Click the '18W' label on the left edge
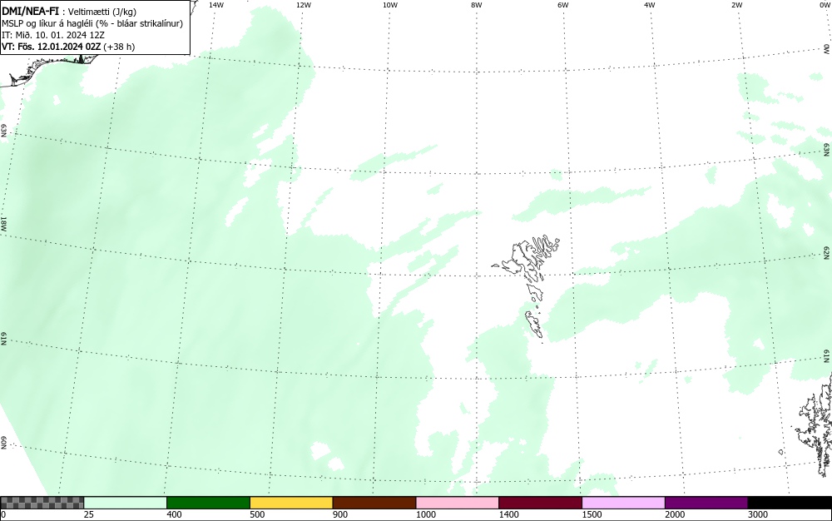 click(x=3, y=223)
